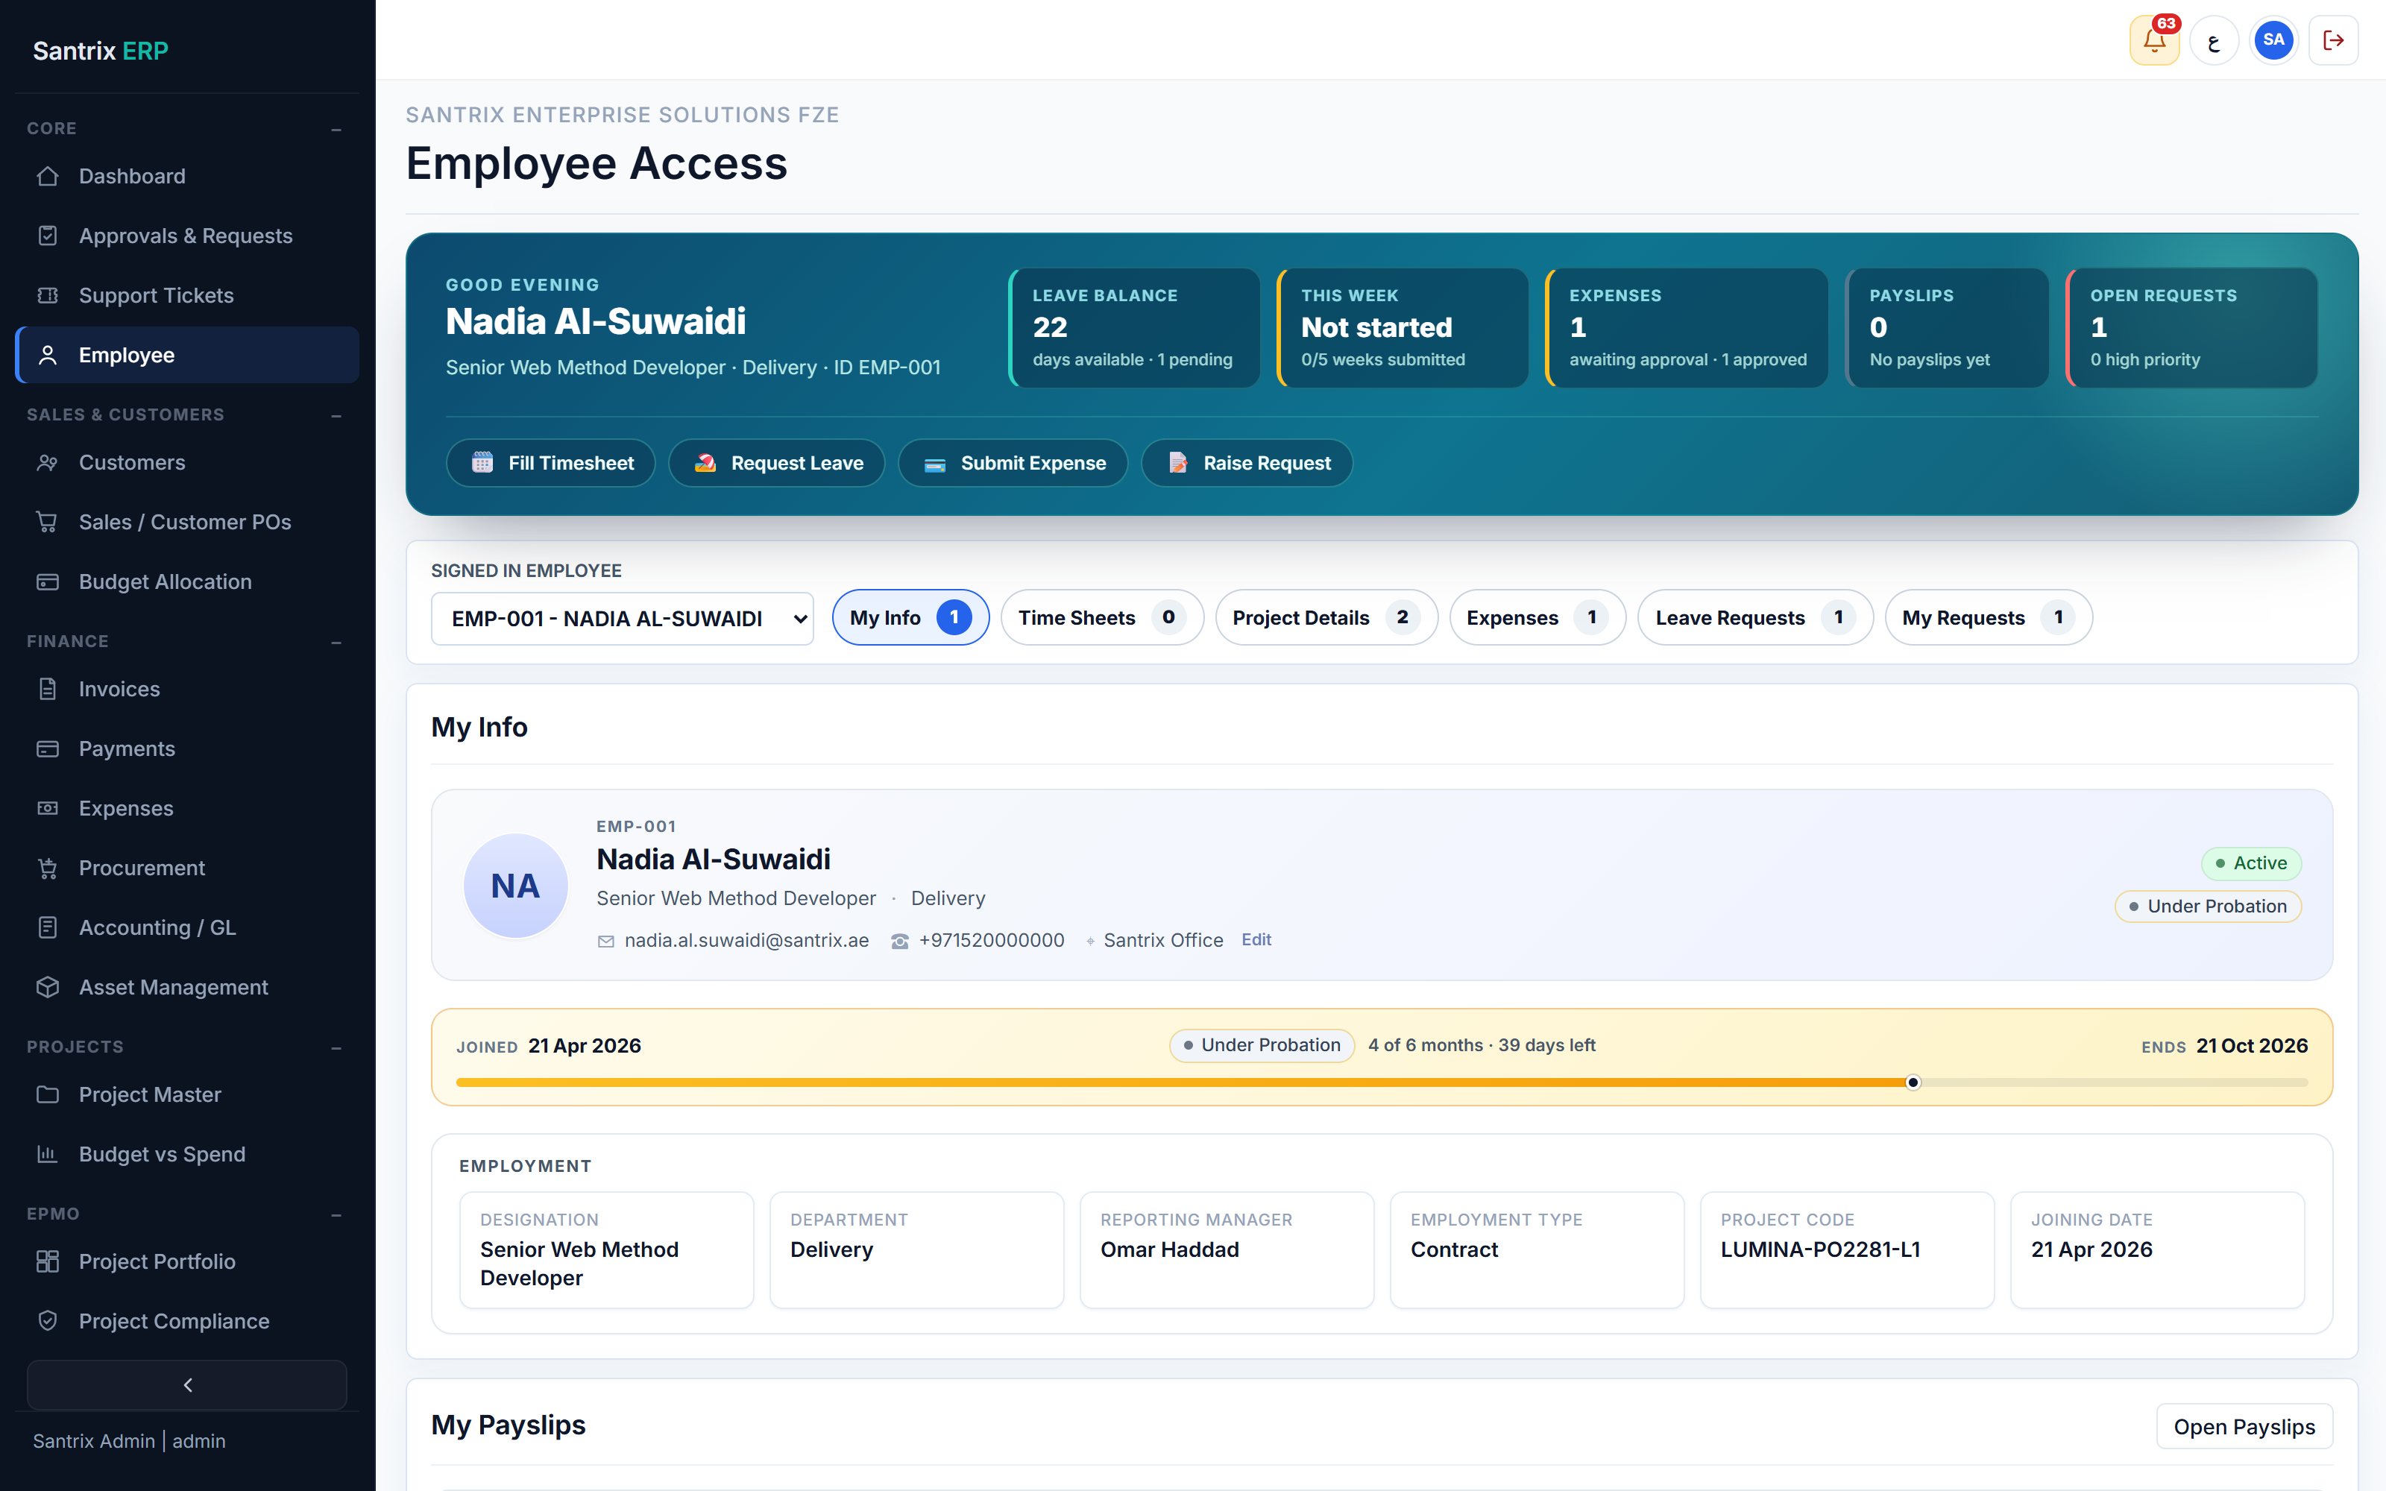This screenshot has height=1491, width=2386.
Task: Collapse the EPMO sidebar section
Action: pos(336,1215)
